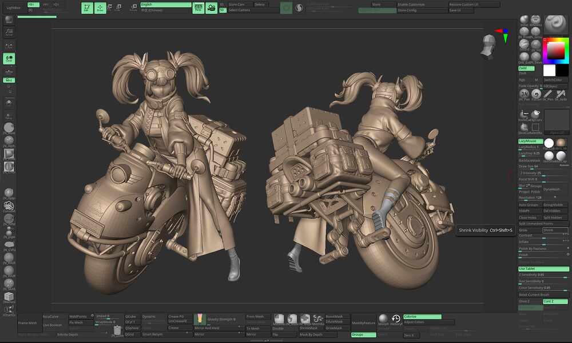The height and width of the screenshot is (343, 572).
Task: Toggle the Colorize option
Action: click(423, 316)
